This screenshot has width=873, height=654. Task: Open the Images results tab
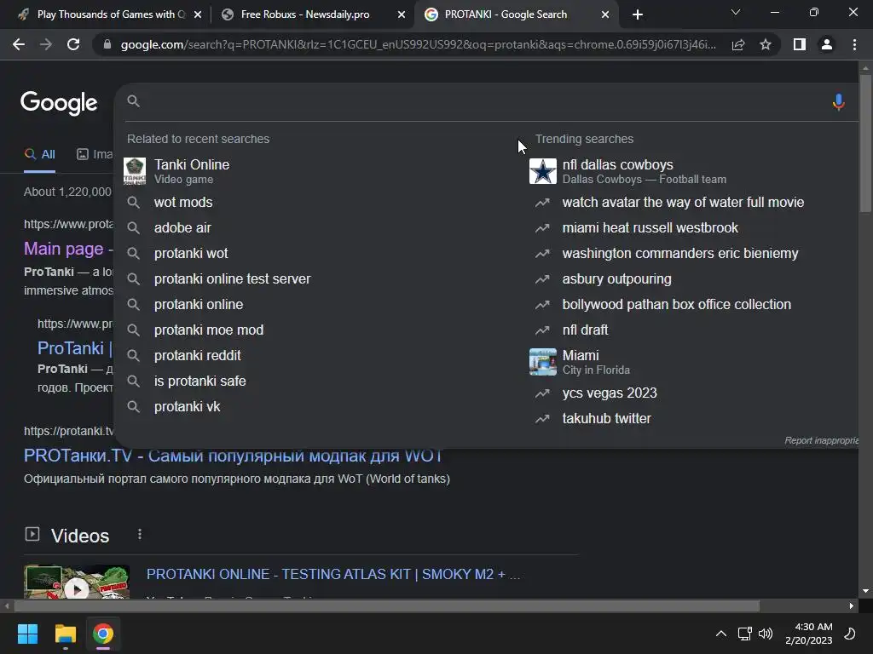pyautogui.click(x=94, y=155)
